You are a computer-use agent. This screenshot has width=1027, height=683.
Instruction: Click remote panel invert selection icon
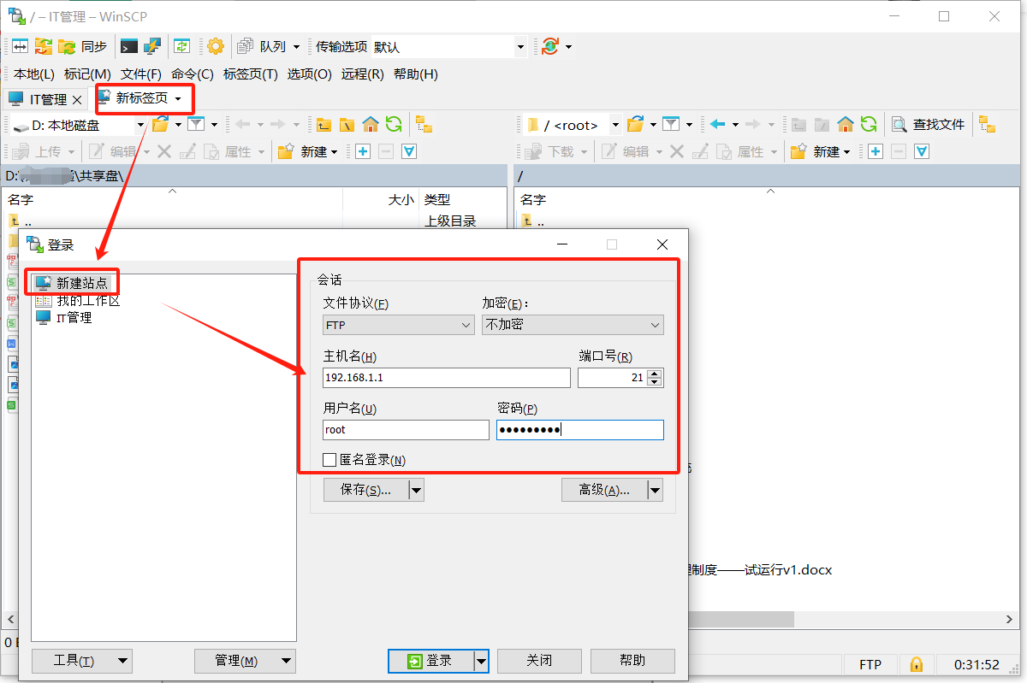tap(922, 151)
